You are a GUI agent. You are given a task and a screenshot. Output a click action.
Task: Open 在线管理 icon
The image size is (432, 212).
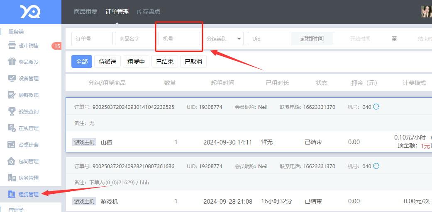pos(12,128)
